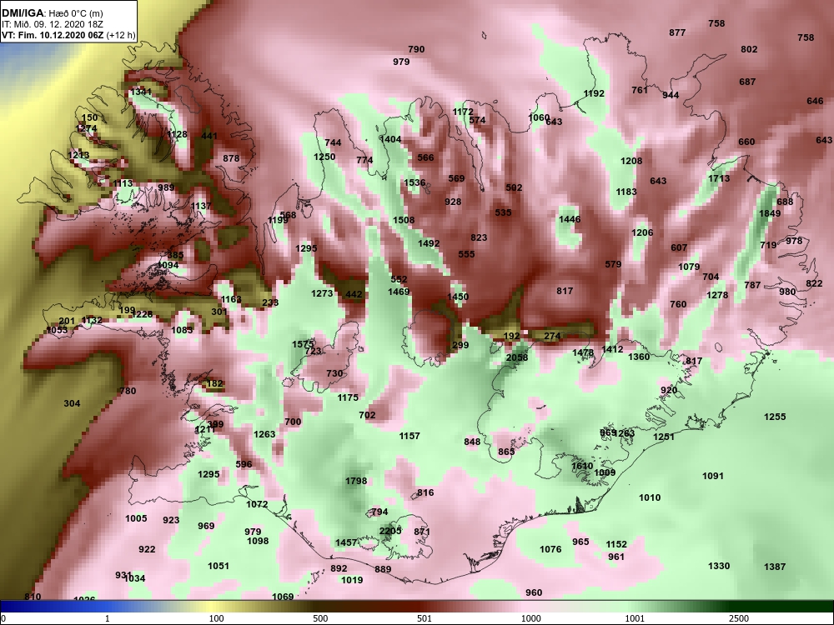Click the map value 1341
Image resolution: width=834 pixels, height=625 pixels.
click(141, 92)
